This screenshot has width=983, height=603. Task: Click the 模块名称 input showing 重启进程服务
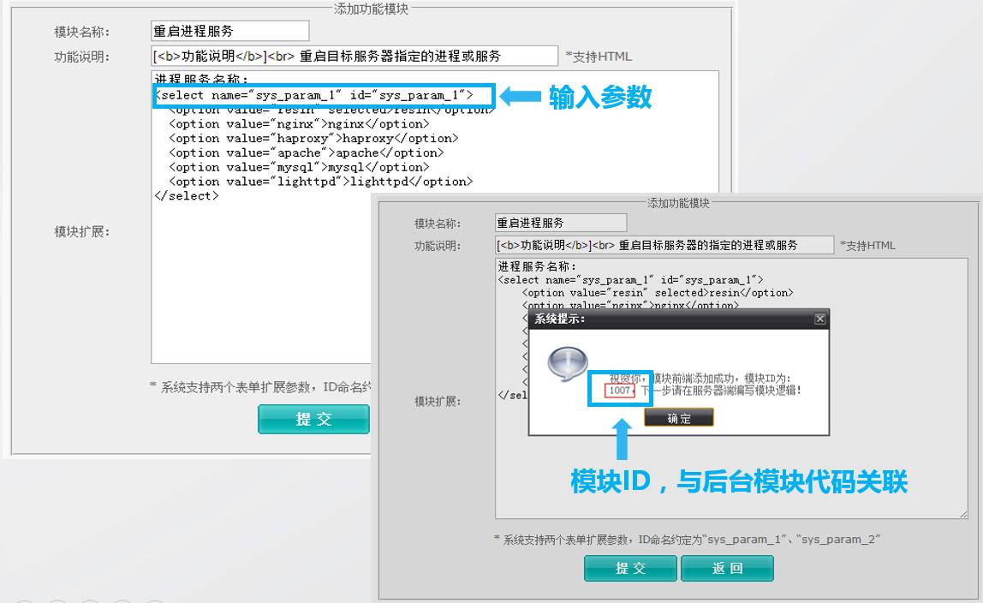[x=229, y=30]
